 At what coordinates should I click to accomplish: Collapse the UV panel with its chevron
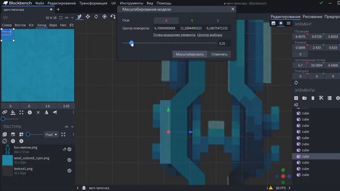[72, 18]
